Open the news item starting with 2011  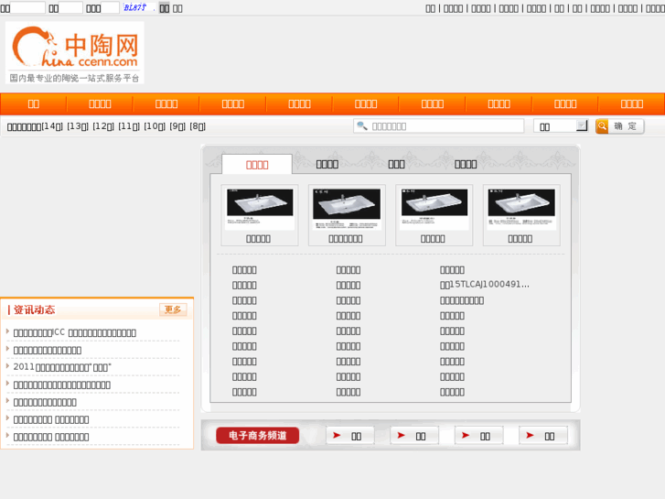[x=62, y=367]
